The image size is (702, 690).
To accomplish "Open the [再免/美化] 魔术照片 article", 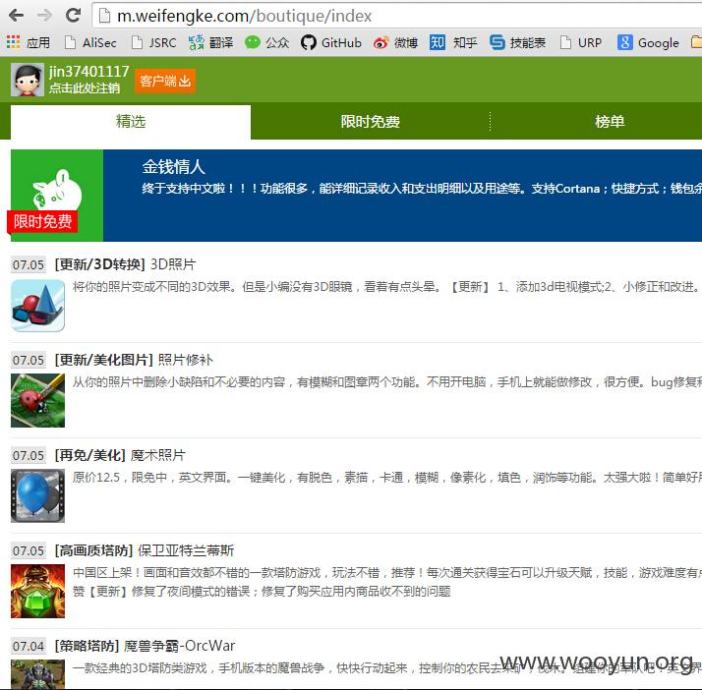I will [x=120, y=455].
